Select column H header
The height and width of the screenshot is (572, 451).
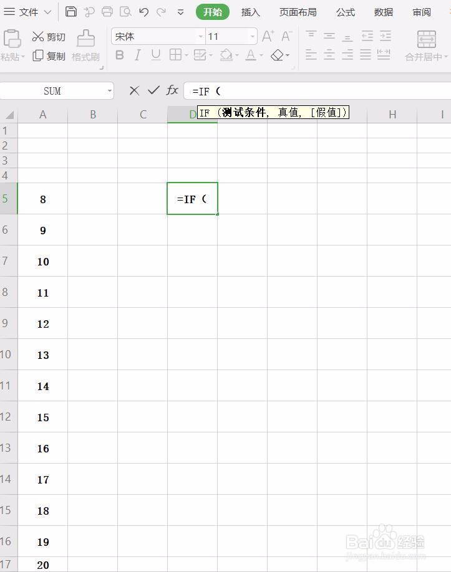click(x=392, y=115)
